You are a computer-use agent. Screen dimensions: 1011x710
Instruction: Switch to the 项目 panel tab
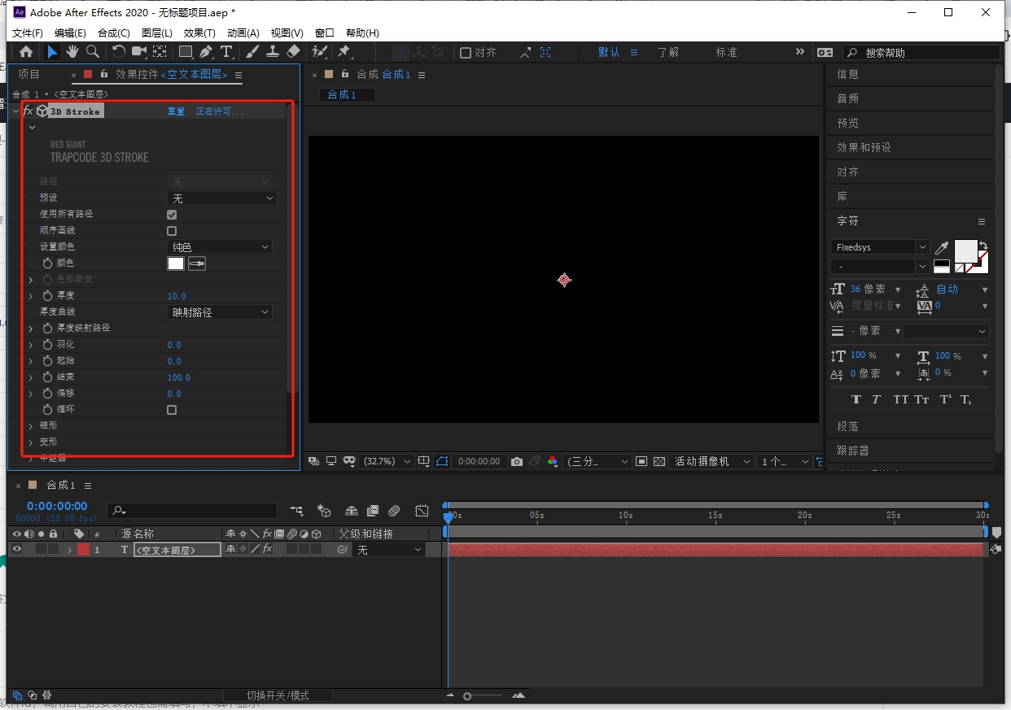(x=29, y=75)
